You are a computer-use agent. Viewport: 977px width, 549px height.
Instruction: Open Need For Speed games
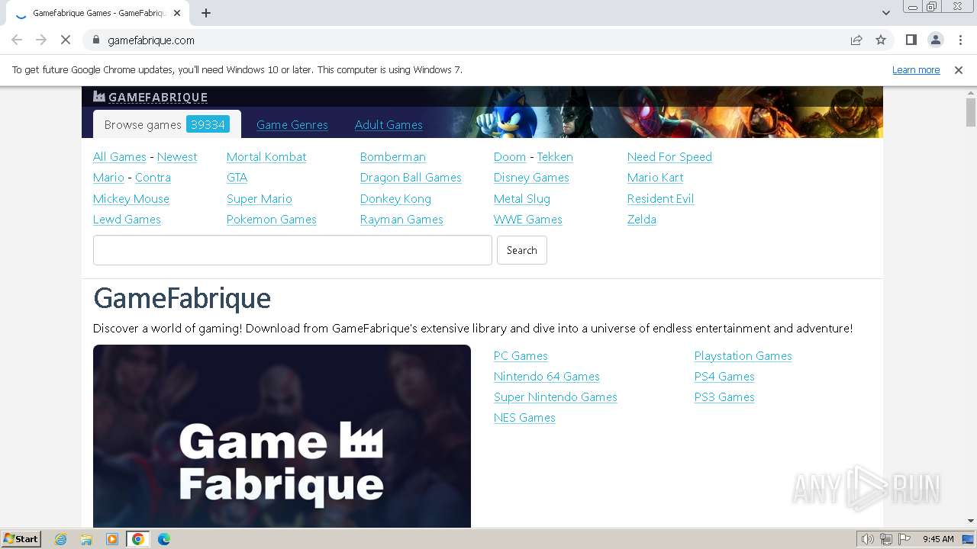pyautogui.click(x=669, y=157)
